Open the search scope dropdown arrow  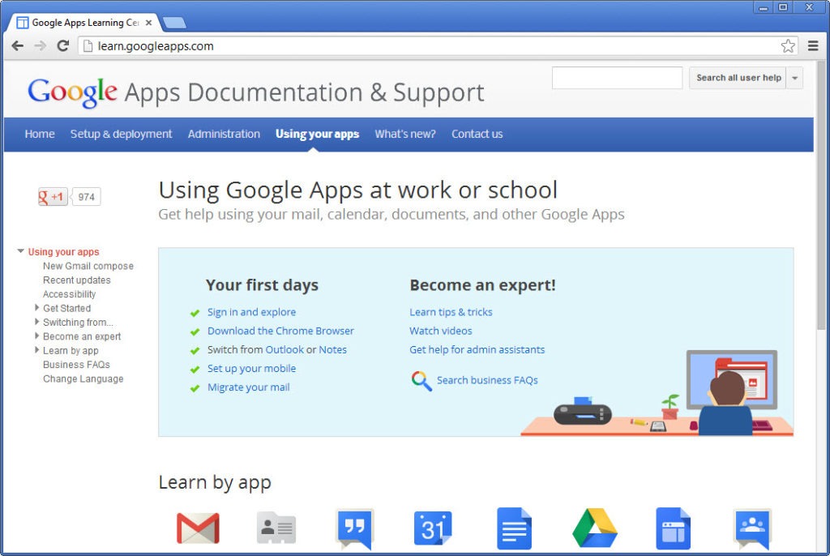794,78
